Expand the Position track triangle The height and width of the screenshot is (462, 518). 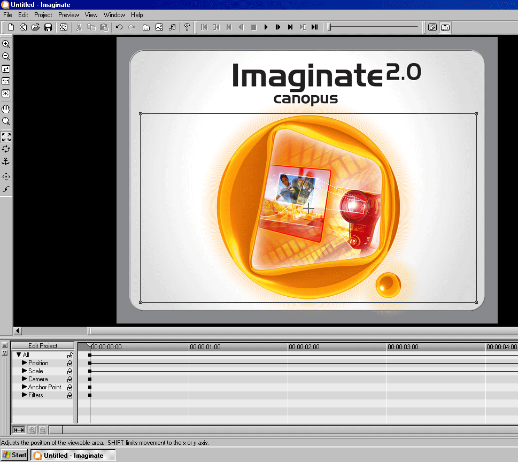click(x=24, y=363)
